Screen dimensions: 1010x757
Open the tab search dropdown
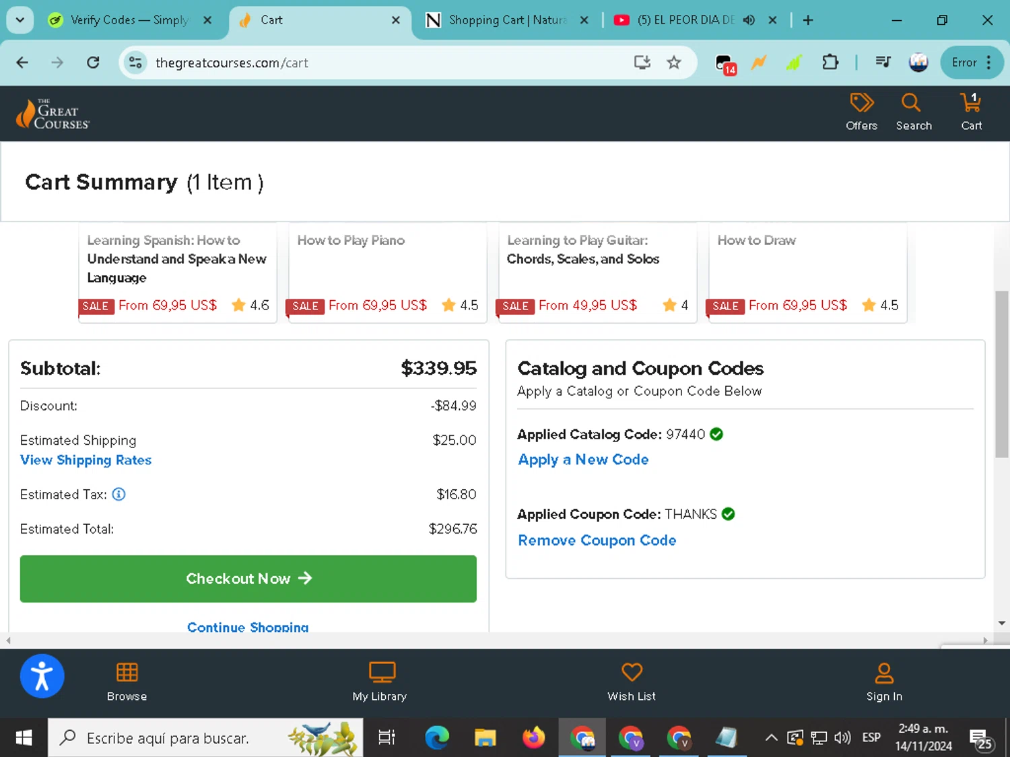[x=20, y=20]
